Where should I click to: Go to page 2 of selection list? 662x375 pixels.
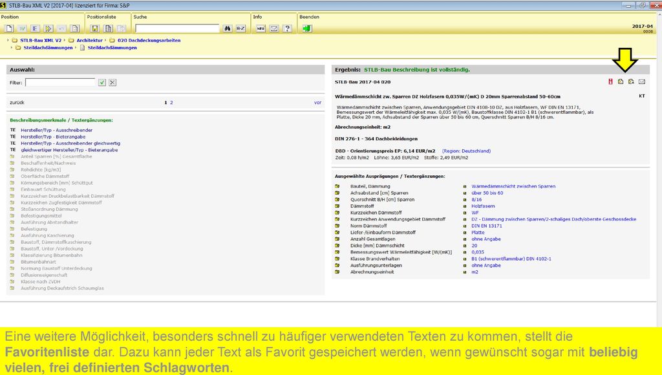[171, 103]
